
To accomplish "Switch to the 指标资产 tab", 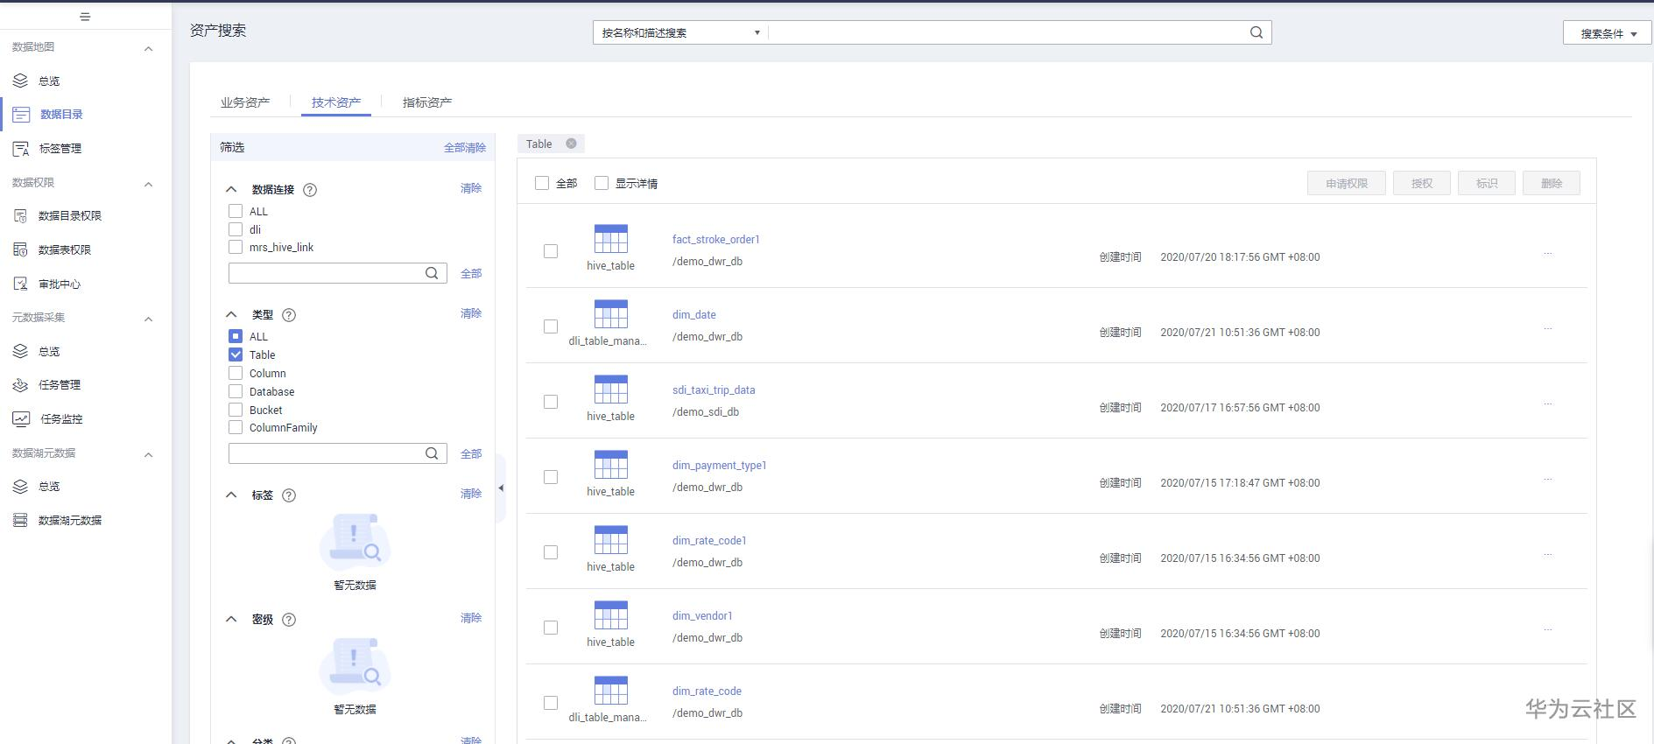I will [x=427, y=102].
